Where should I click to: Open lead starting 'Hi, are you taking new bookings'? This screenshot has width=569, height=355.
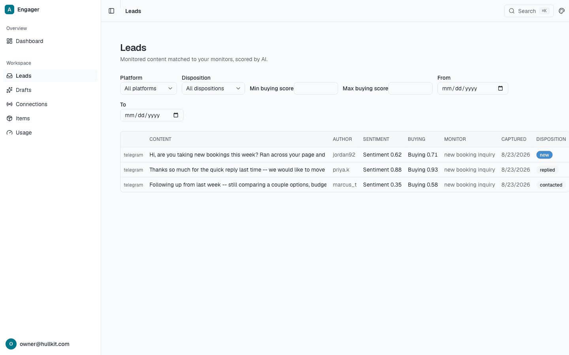click(x=237, y=155)
